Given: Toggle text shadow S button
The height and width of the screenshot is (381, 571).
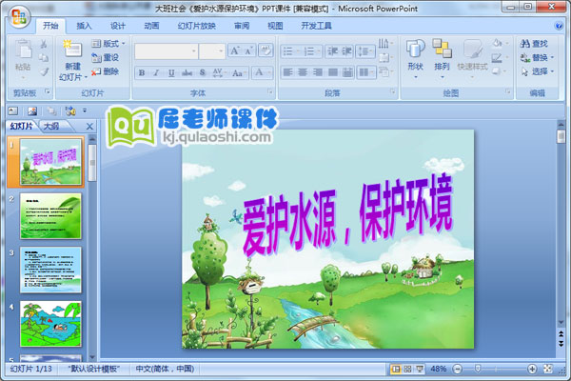Looking at the screenshot, I should (203, 72).
